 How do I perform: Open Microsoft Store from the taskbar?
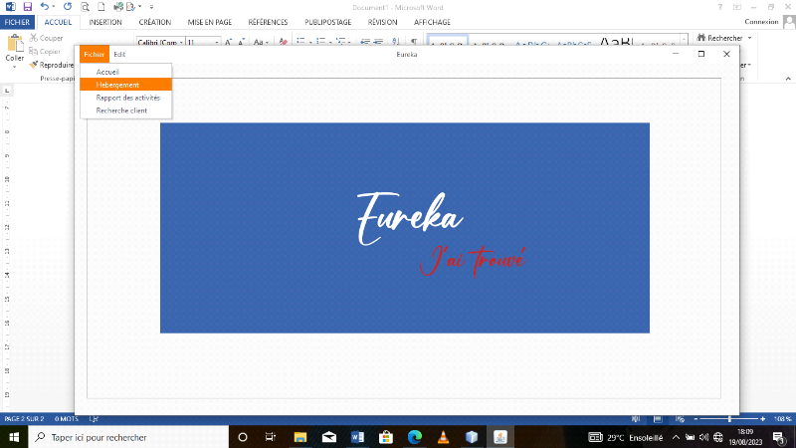(x=386, y=437)
